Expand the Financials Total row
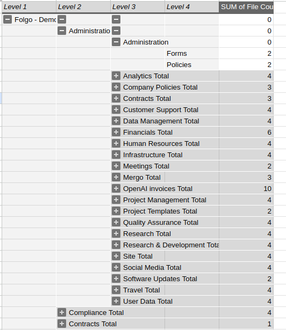This screenshot has height=330, width=286. tap(116, 132)
